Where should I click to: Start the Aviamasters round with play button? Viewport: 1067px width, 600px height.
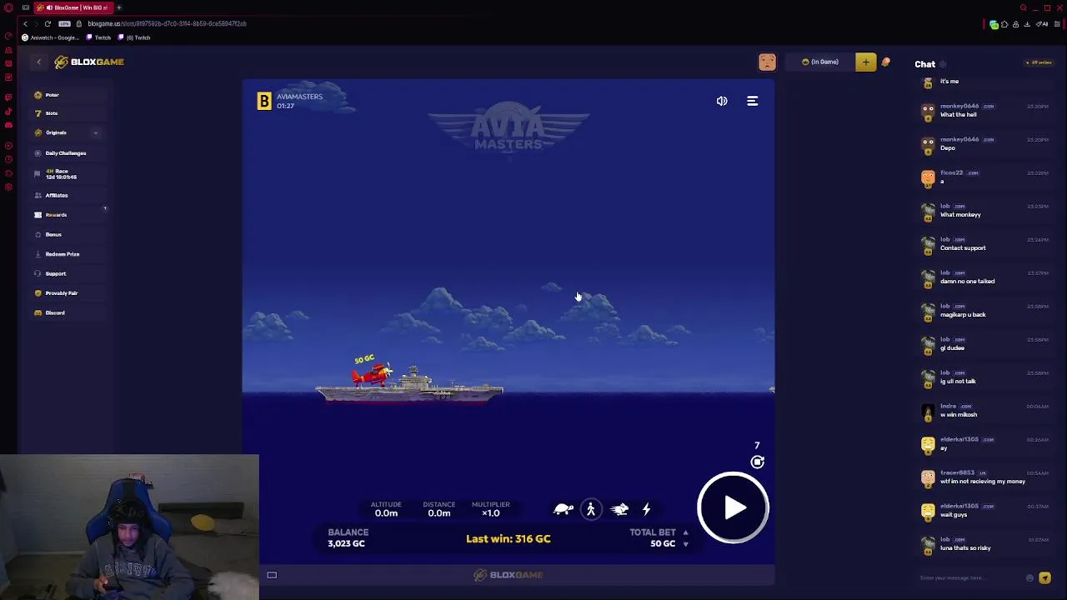coord(733,508)
